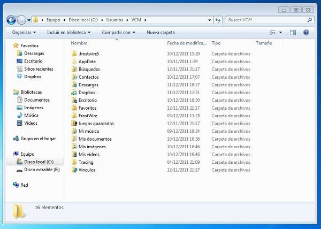Screen dimensions: 321x229
Task: Select the Vínculos folder icon
Action: [x=74, y=170]
